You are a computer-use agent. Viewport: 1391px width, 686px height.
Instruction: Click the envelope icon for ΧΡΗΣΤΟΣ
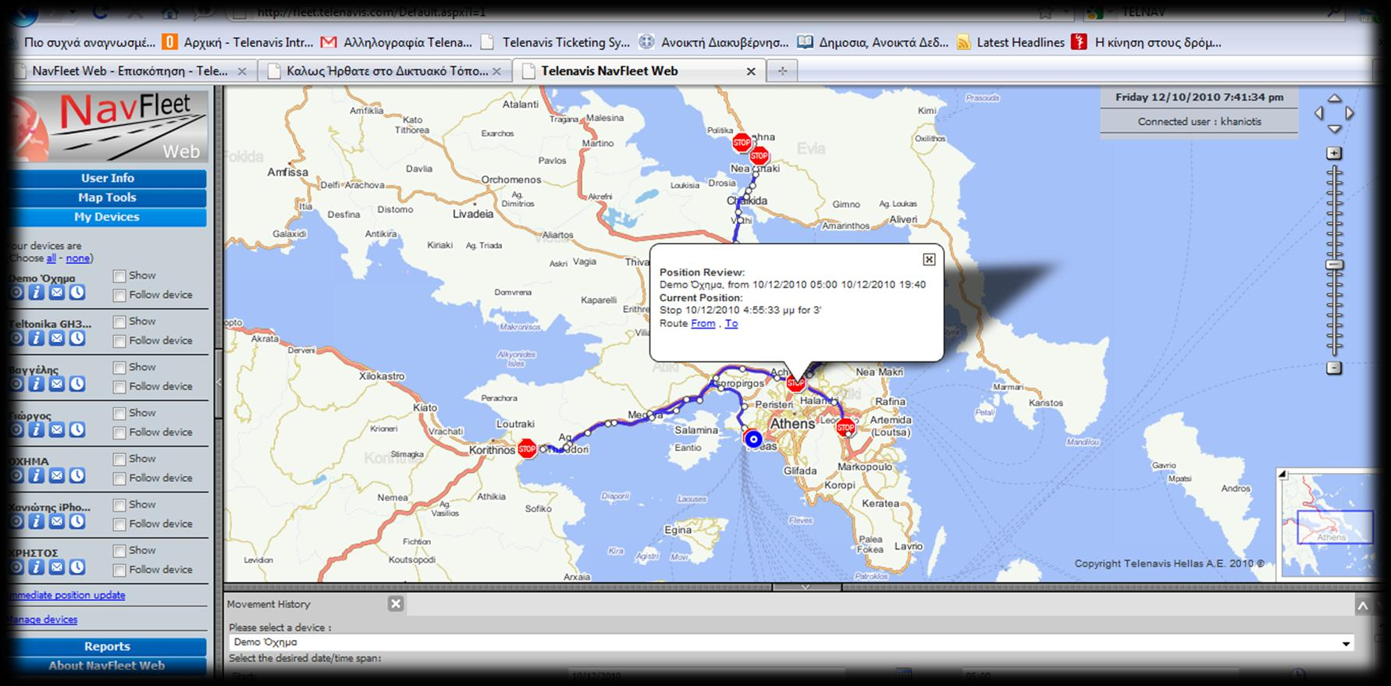point(57,567)
